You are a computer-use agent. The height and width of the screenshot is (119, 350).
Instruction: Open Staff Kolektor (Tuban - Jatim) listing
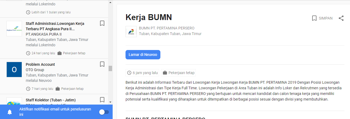click(51, 100)
